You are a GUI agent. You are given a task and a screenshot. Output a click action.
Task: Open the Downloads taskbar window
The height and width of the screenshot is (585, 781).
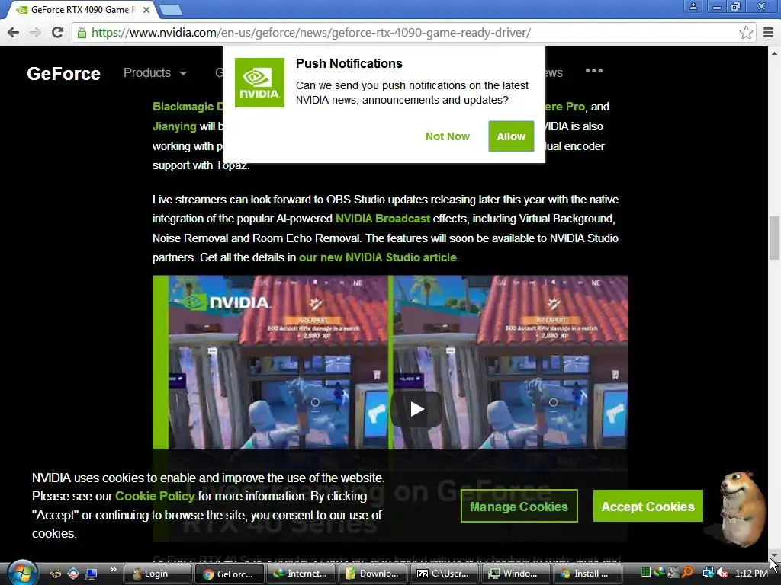click(373, 574)
